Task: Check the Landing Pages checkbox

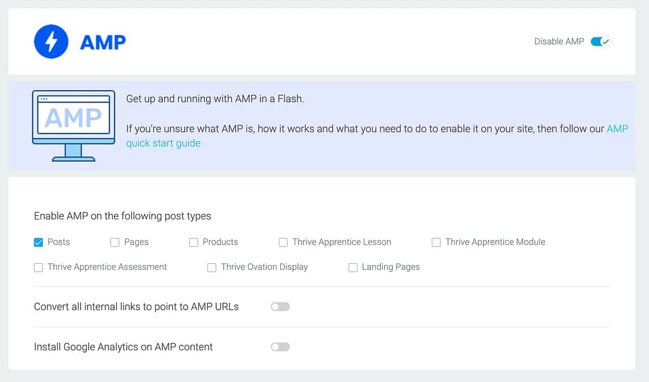Action: point(352,268)
